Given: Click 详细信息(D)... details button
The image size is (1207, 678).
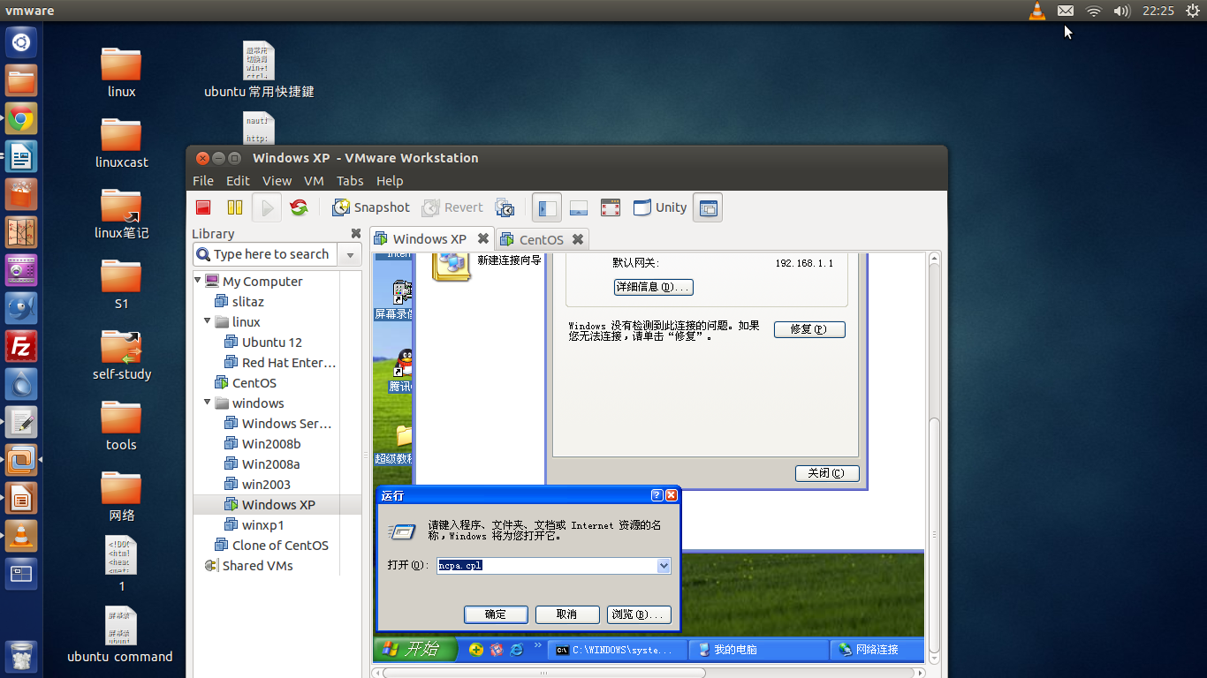Looking at the screenshot, I should point(653,287).
